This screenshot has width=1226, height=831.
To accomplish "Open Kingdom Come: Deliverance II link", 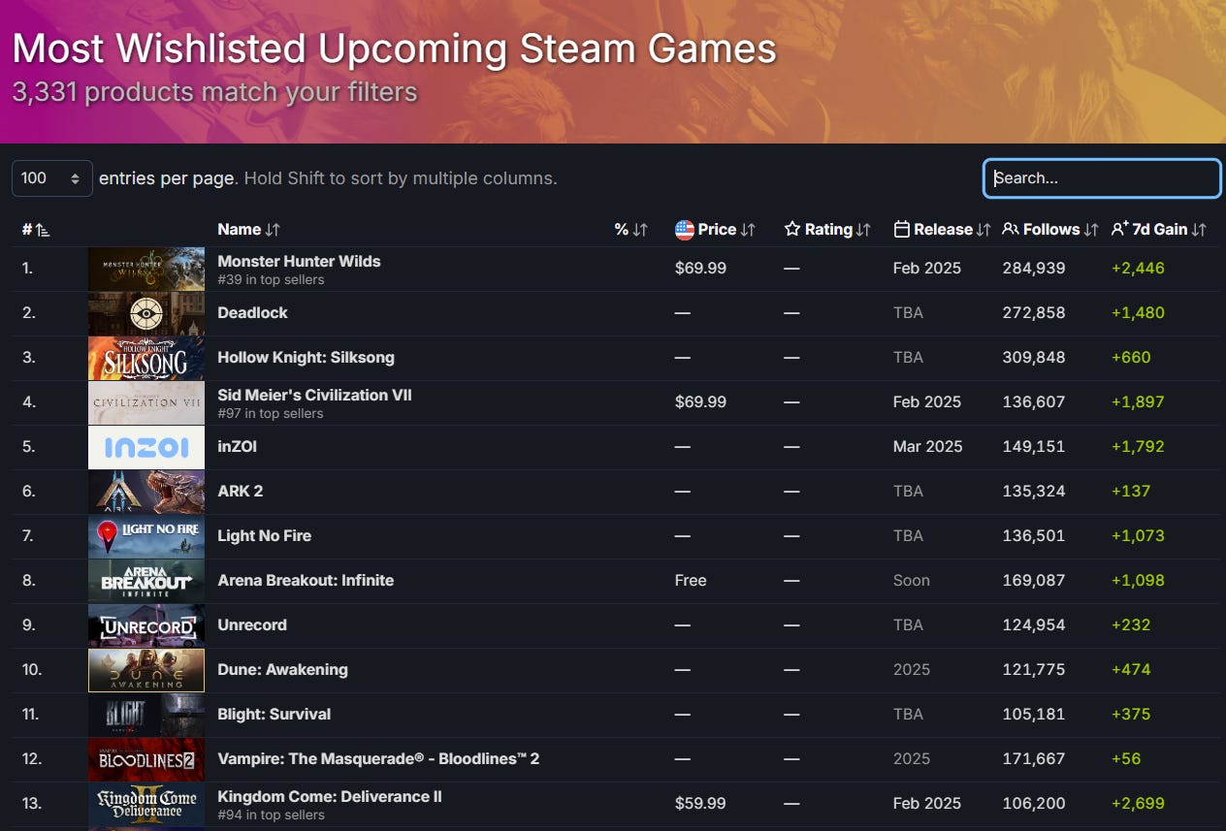I will coord(330,796).
